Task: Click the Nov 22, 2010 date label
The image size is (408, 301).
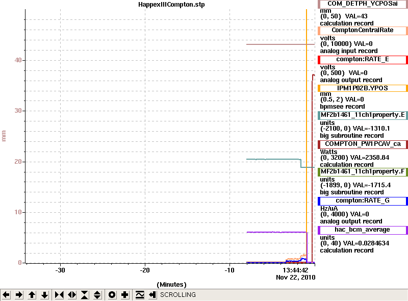Action: point(296,278)
